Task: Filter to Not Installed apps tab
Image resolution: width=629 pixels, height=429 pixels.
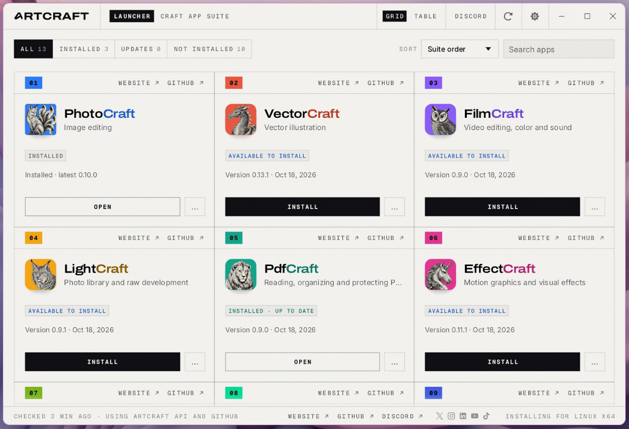Action: coord(209,49)
